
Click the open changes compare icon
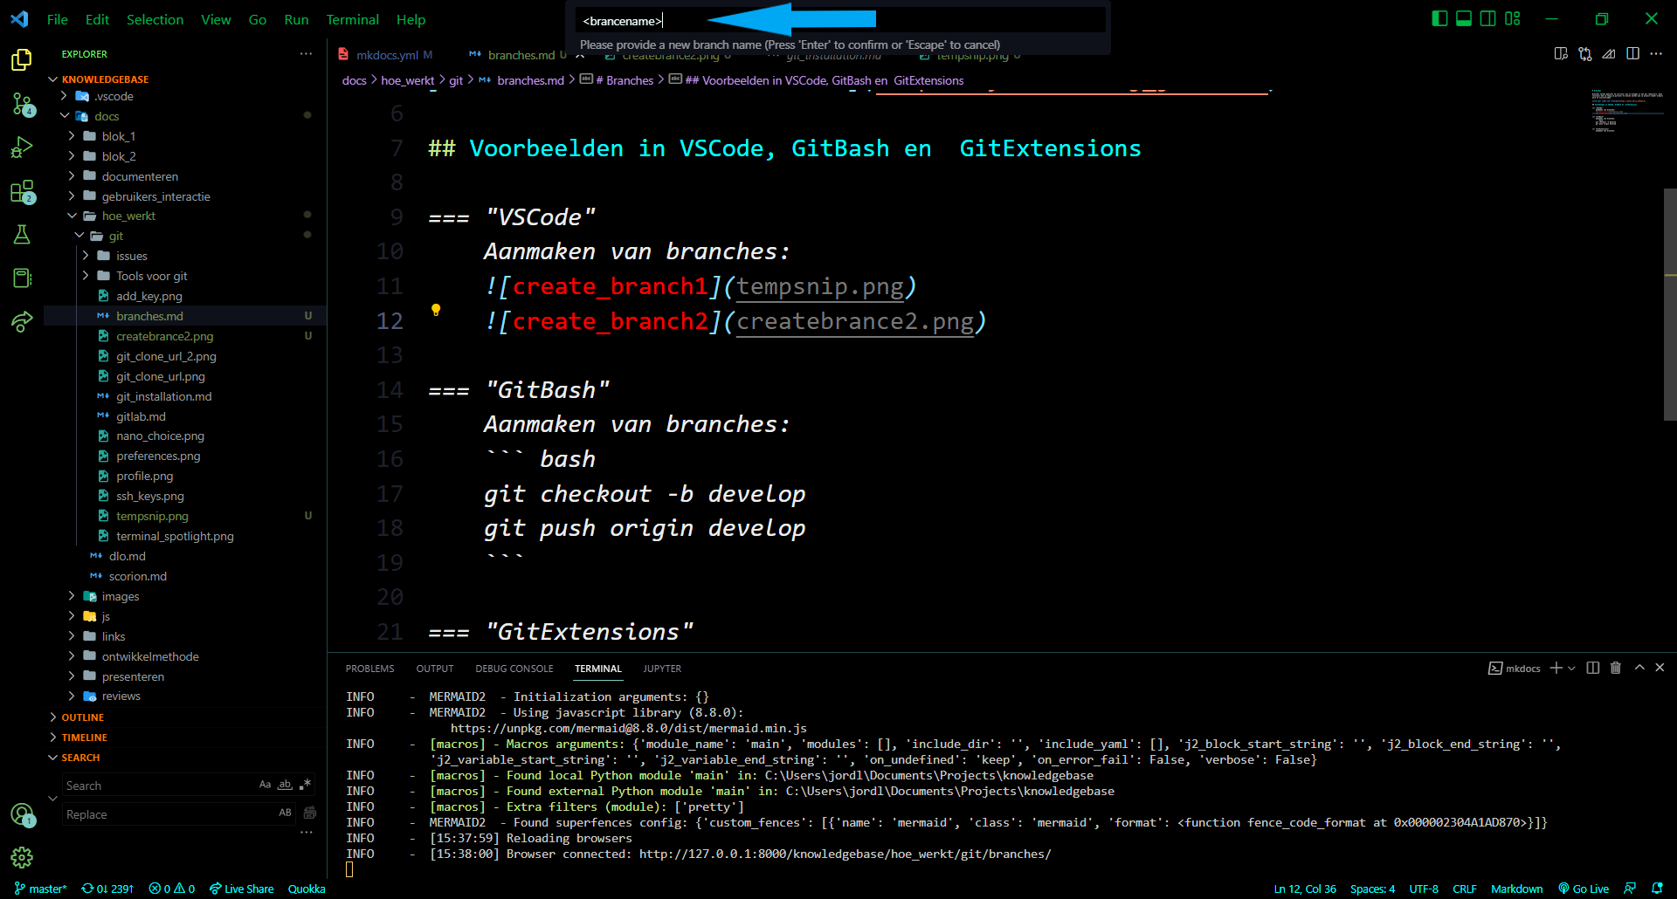(x=1585, y=54)
